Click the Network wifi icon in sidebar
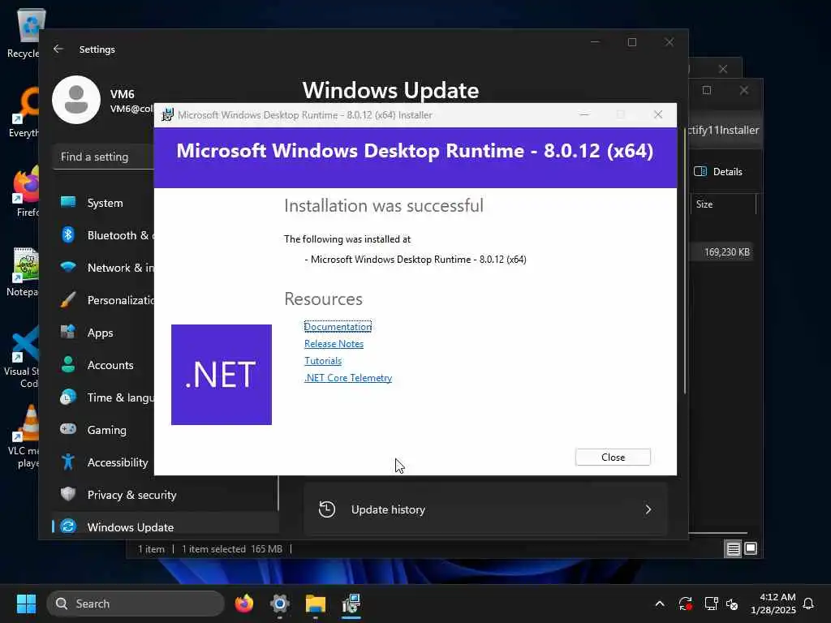 point(68,266)
